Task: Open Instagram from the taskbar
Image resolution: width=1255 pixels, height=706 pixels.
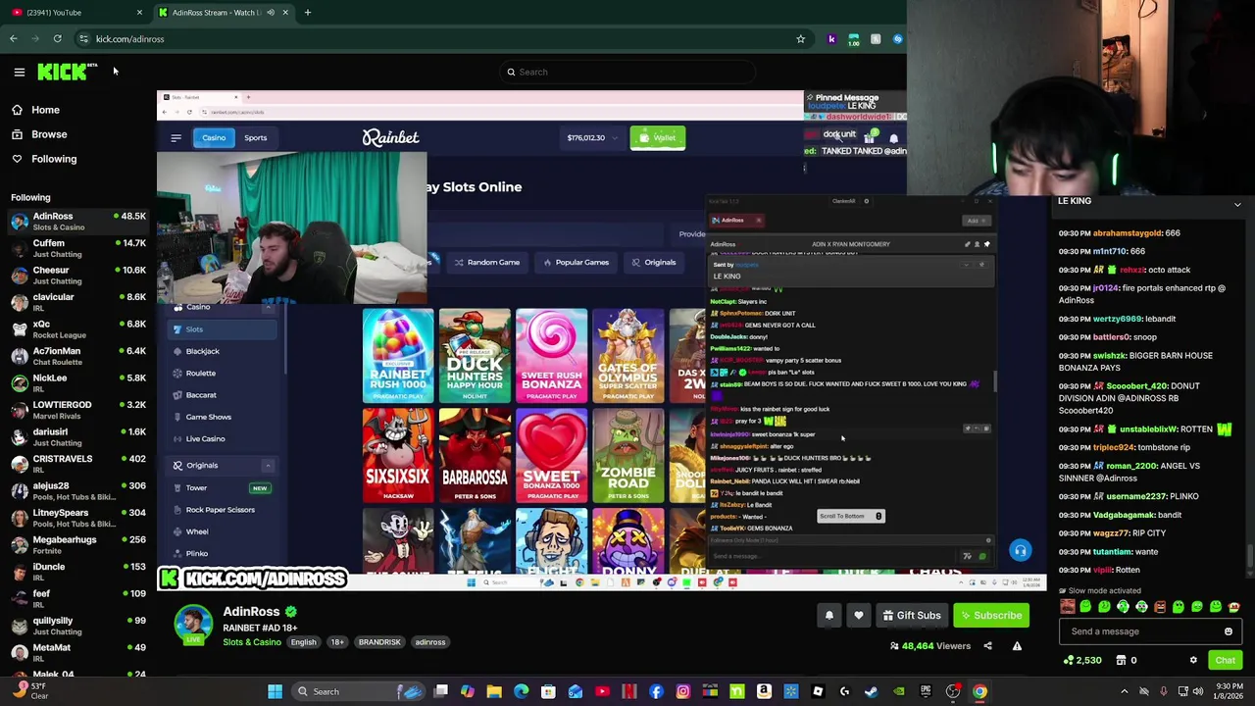Action: pyautogui.click(x=683, y=691)
